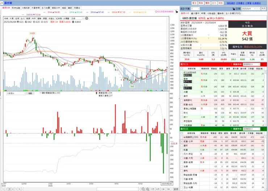Toggle the lock icon beside 日期

[x=234, y=9]
